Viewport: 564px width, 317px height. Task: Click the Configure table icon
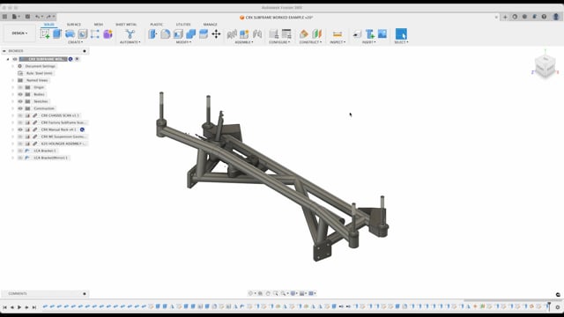(x=274, y=33)
